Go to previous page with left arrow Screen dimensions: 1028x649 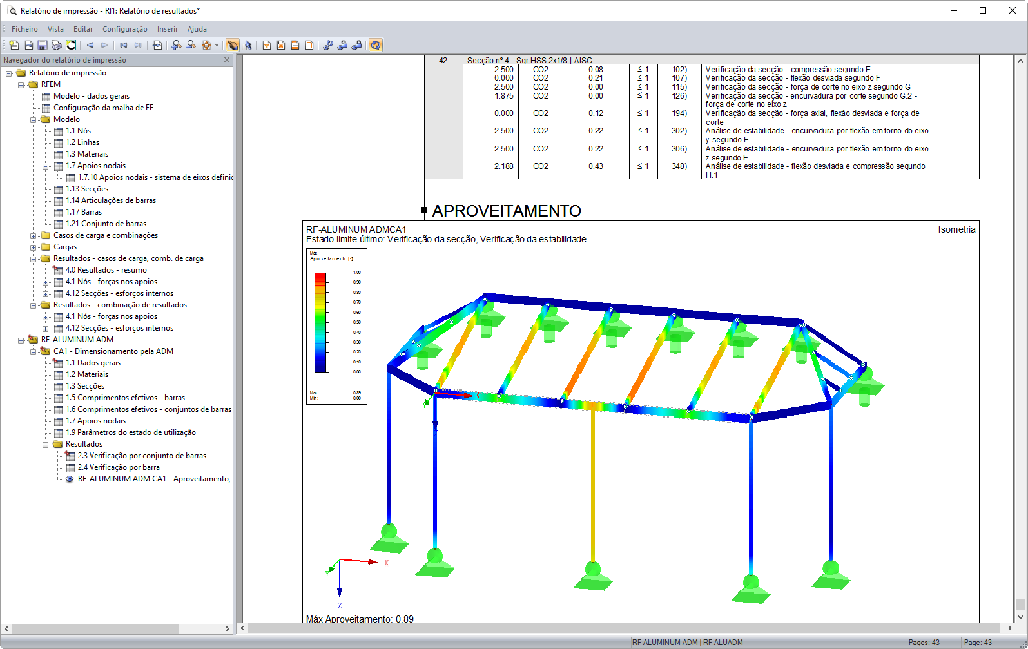pos(90,45)
